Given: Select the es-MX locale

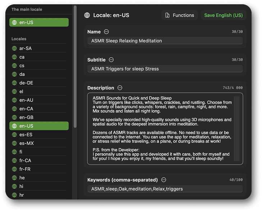Looking at the screenshot, I should (39, 143).
